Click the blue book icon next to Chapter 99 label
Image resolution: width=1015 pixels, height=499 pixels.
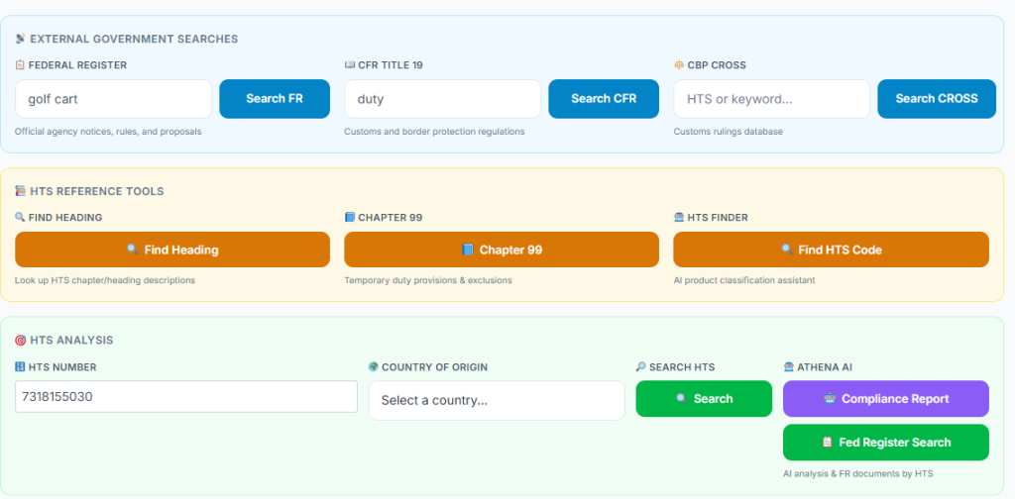click(x=349, y=217)
